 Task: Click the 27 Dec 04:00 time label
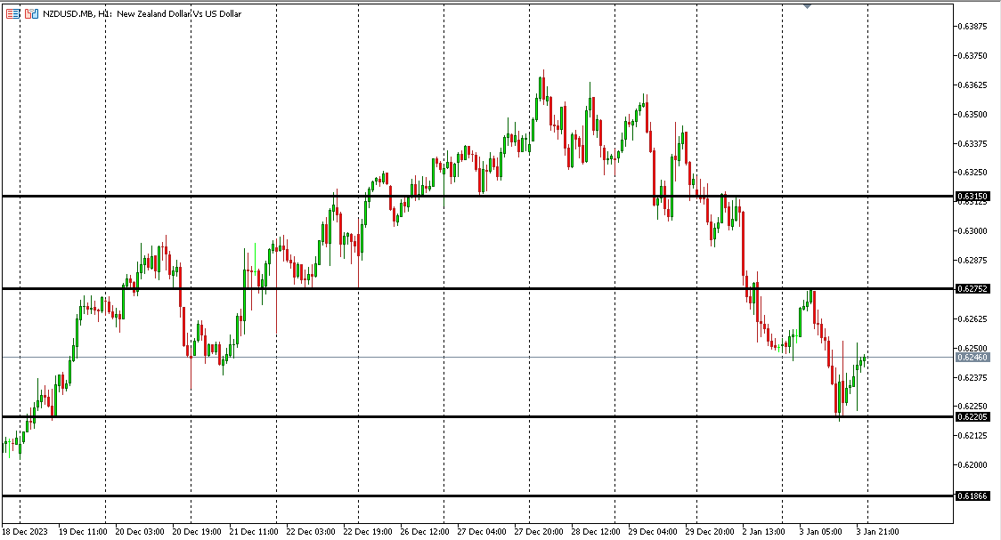point(482,532)
